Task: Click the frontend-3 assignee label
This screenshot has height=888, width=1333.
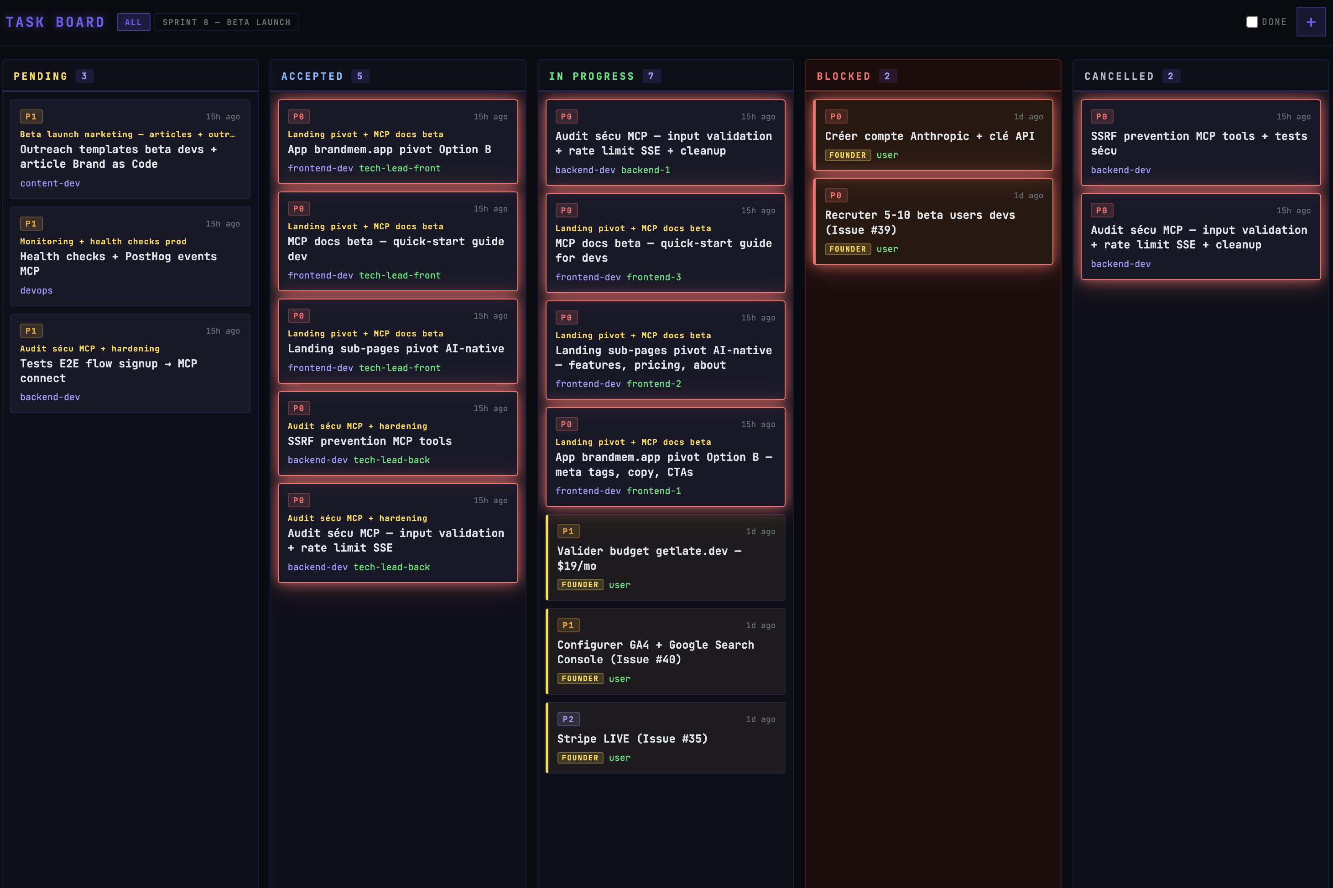Action: [654, 278]
